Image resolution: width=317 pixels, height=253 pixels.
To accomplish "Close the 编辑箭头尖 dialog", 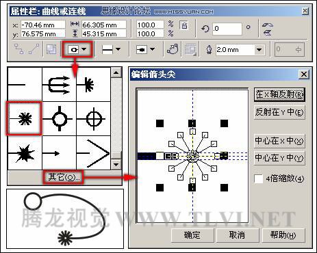I will tap(304, 75).
